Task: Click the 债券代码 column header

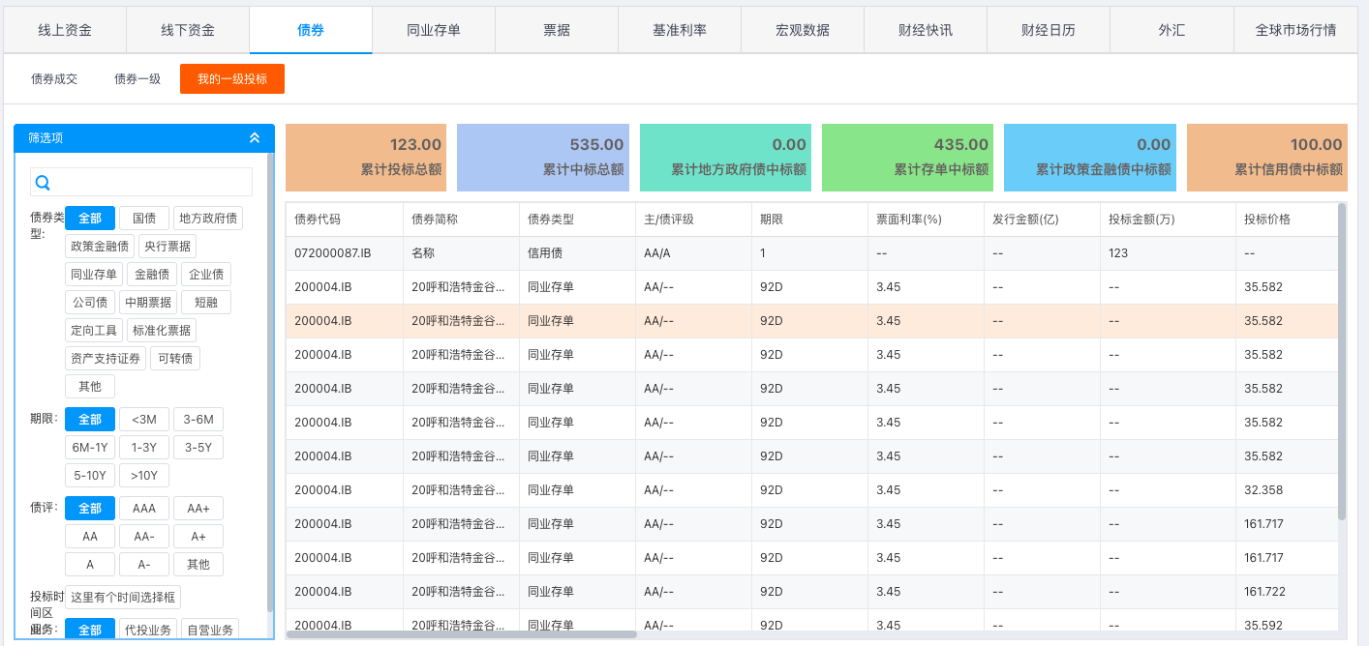Action: pyautogui.click(x=345, y=220)
